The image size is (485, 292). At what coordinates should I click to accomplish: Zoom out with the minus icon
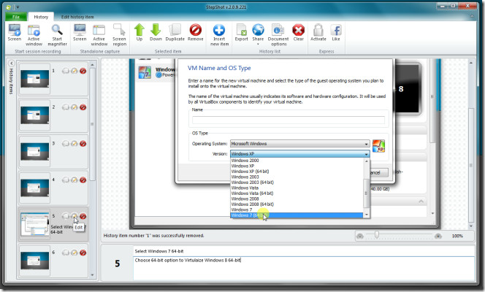[360, 237]
